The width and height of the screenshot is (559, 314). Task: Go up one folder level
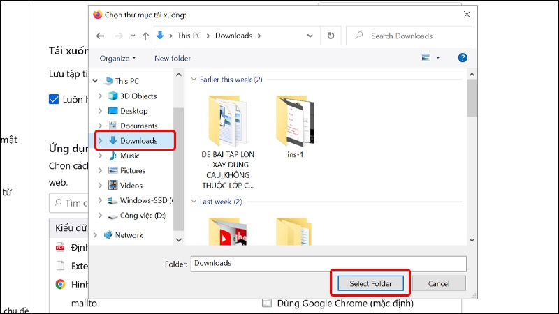145,36
